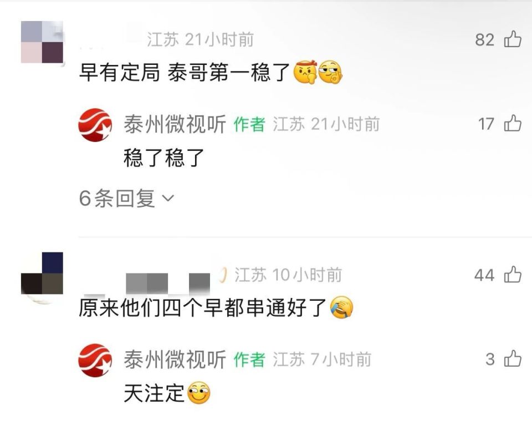
Task: Open 泰州微视听 name above 天注定
Action: click(175, 360)
